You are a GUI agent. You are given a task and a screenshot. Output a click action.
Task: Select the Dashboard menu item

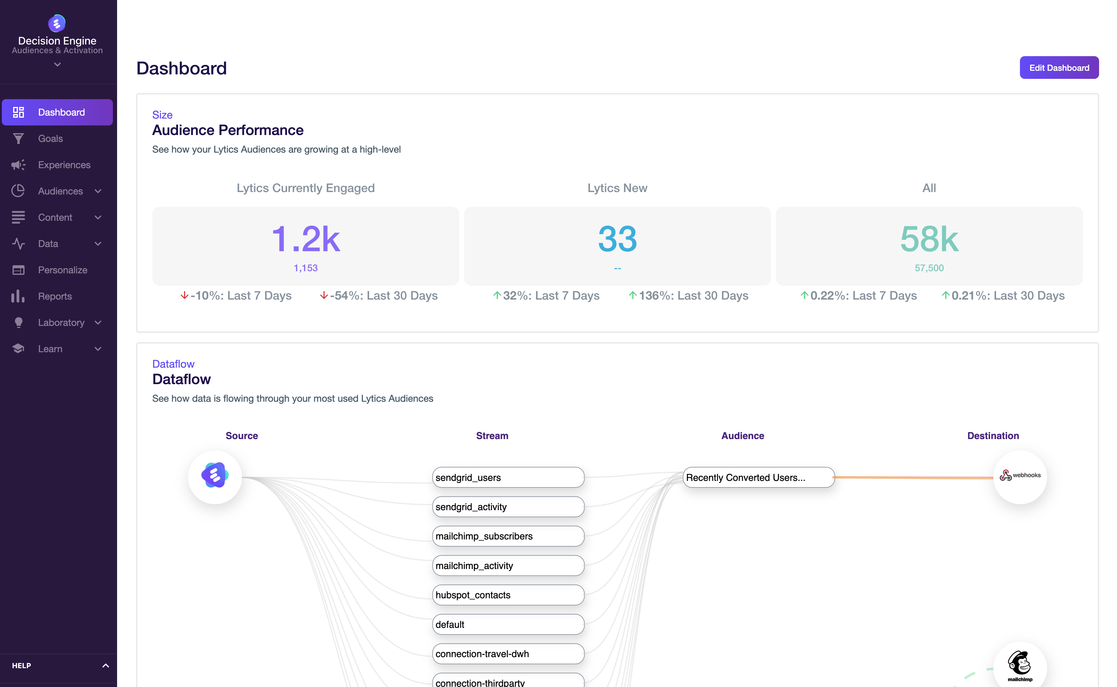tap(57, 112)
